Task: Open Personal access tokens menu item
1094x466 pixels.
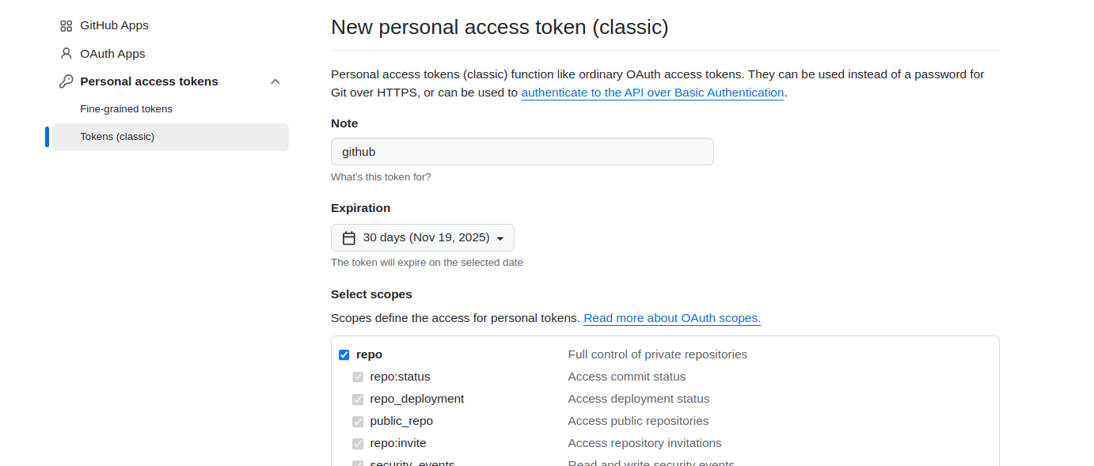Action: coord(149,81)
